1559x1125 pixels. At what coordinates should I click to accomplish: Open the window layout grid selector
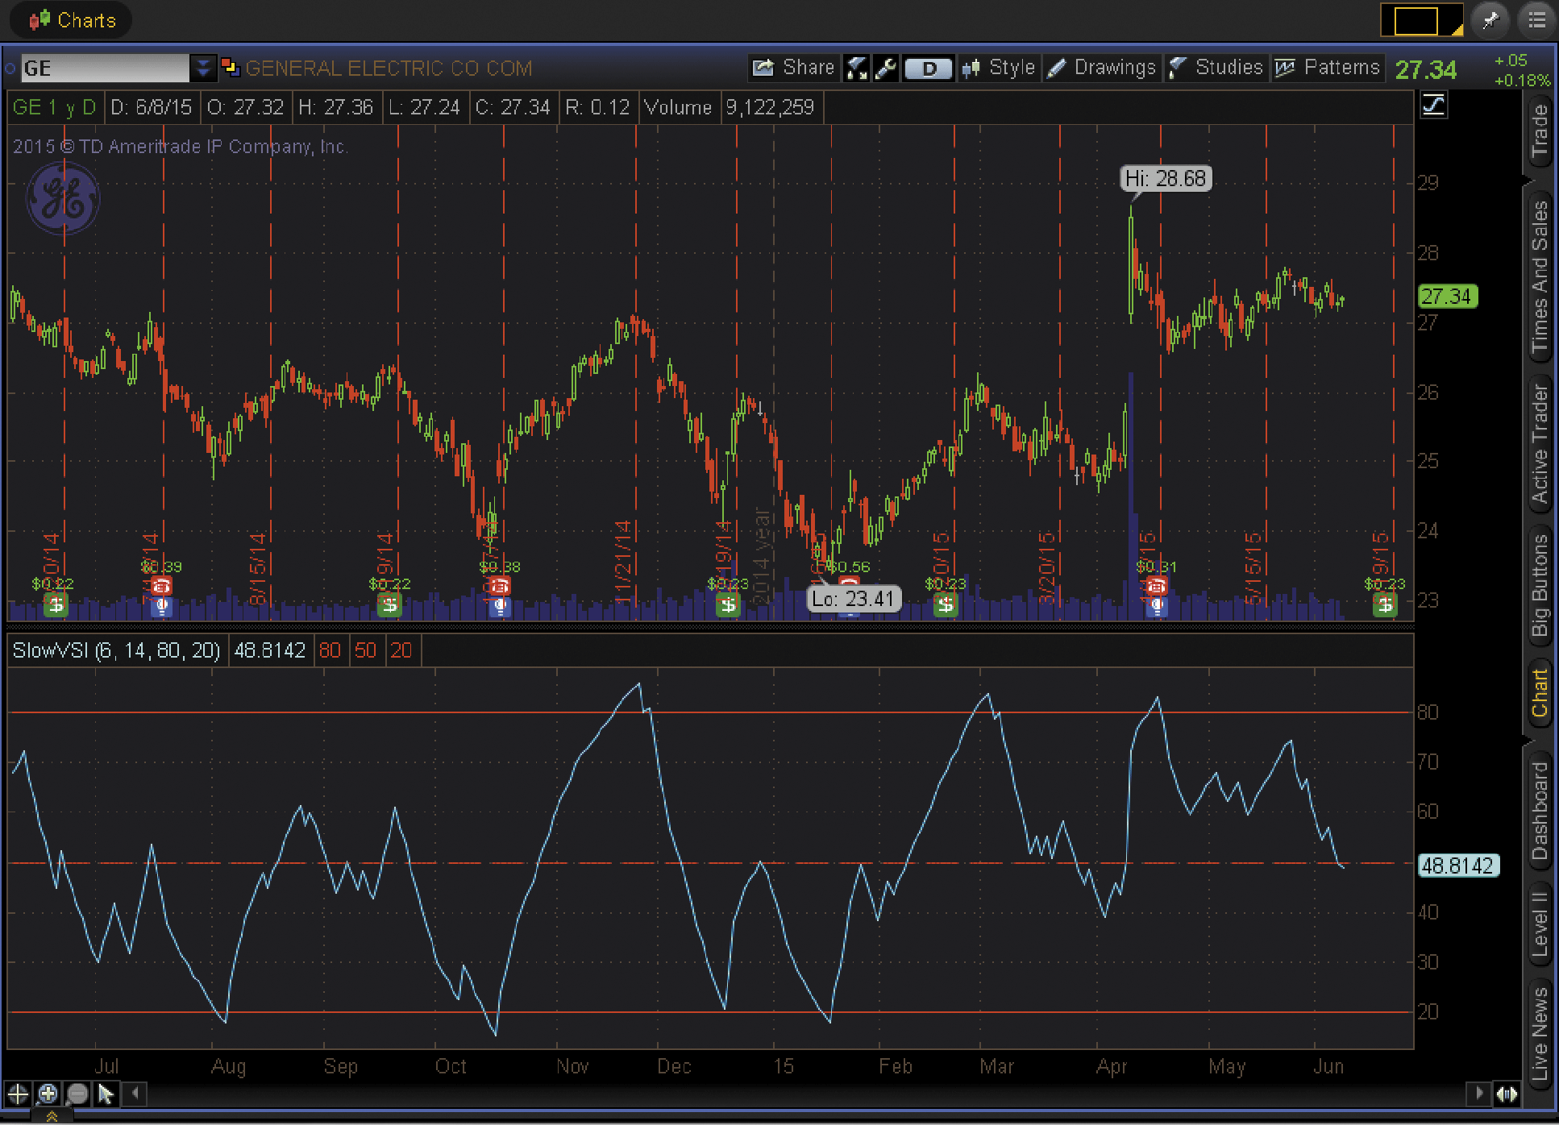point(1422,20)
